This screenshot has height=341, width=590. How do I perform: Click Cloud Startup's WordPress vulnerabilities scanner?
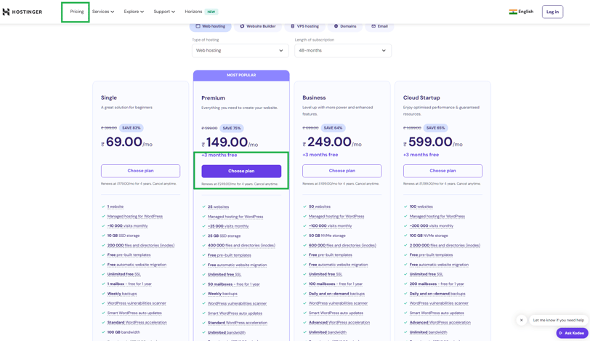439,303
